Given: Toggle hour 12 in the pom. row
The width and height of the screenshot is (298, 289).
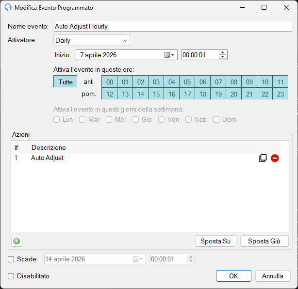Looking at the screenshot, I should 110,94.
